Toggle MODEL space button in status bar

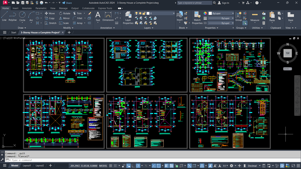point(103,166)
